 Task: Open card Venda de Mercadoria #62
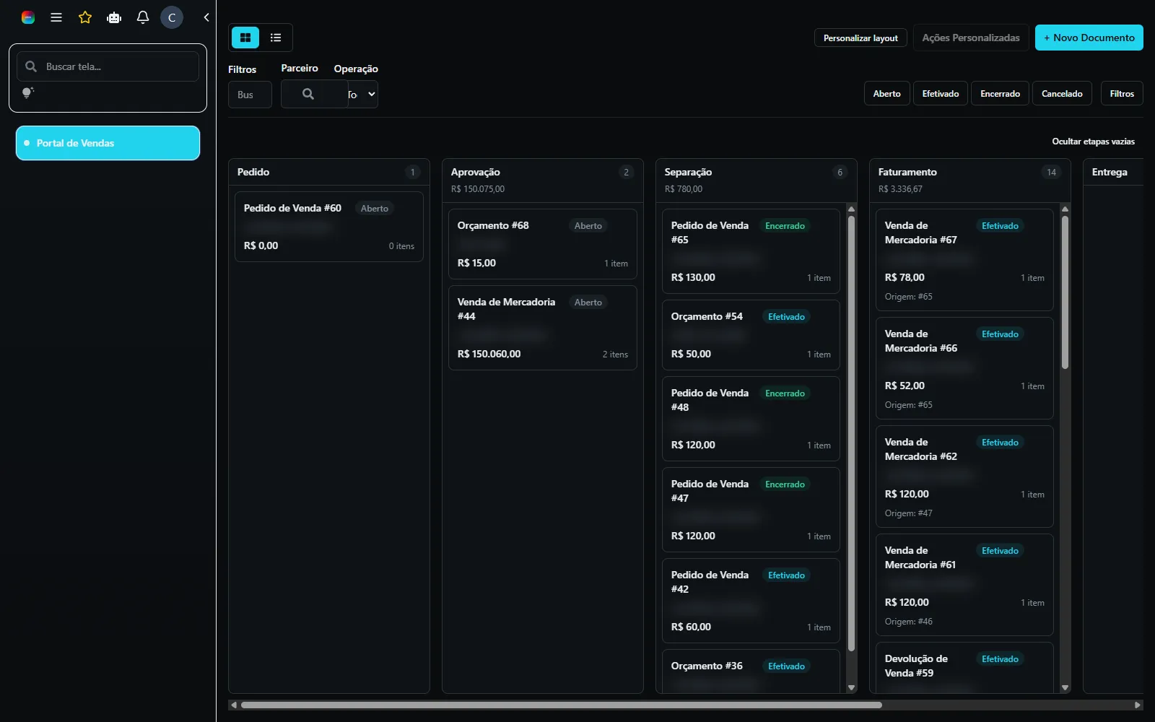point(964,477)
